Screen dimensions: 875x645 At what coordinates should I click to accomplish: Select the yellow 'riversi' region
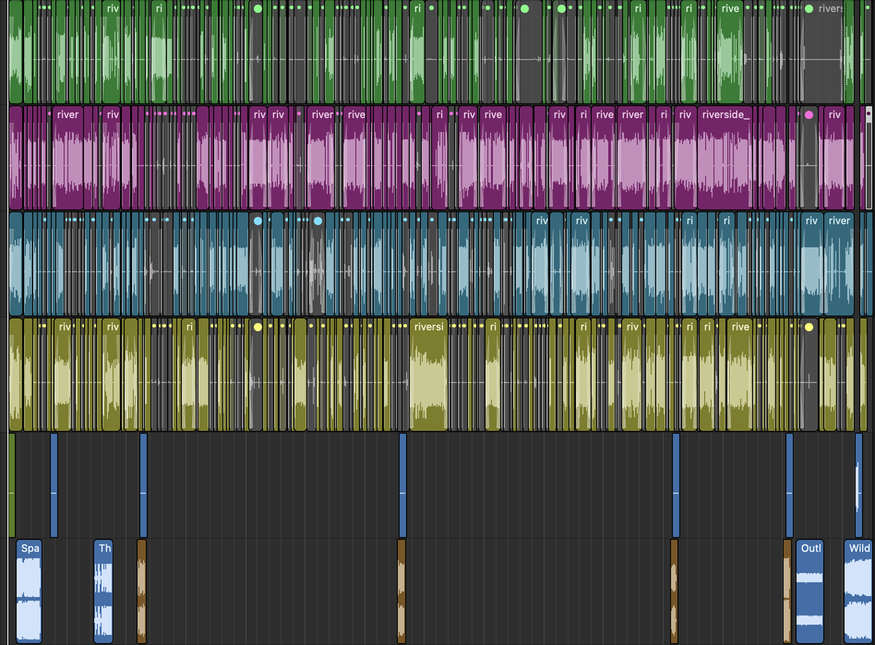point(428,375)
